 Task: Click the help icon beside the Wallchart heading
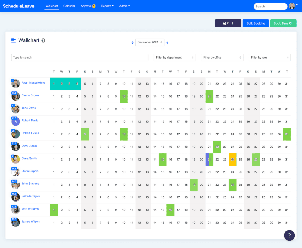pyautogui.click(x=43, y=40)
